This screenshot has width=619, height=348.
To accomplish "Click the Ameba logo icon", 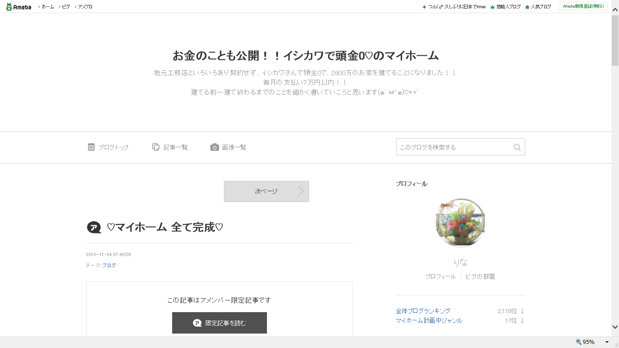I will pos(9,7).
